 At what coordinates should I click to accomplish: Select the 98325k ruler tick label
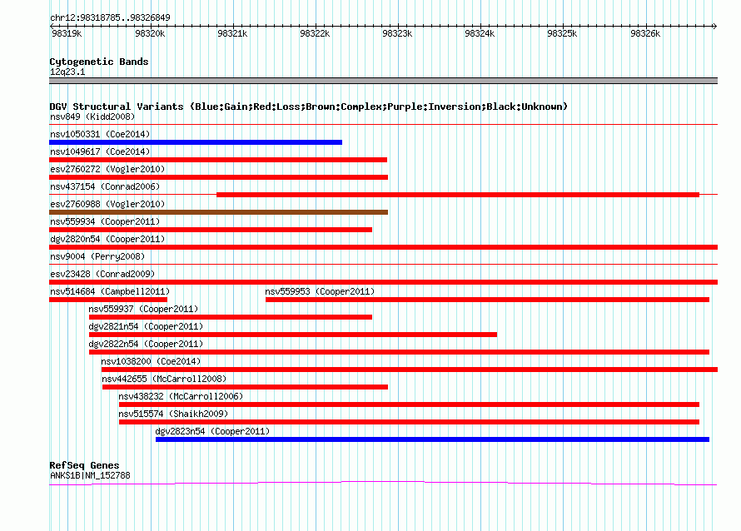[562, 33]
